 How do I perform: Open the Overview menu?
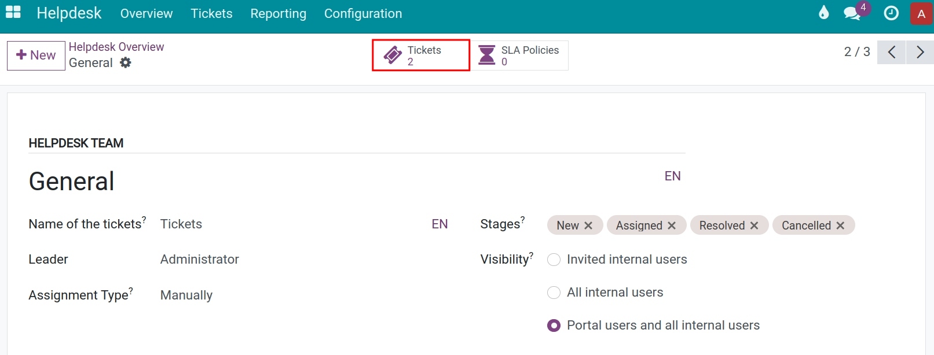[146, 13]
